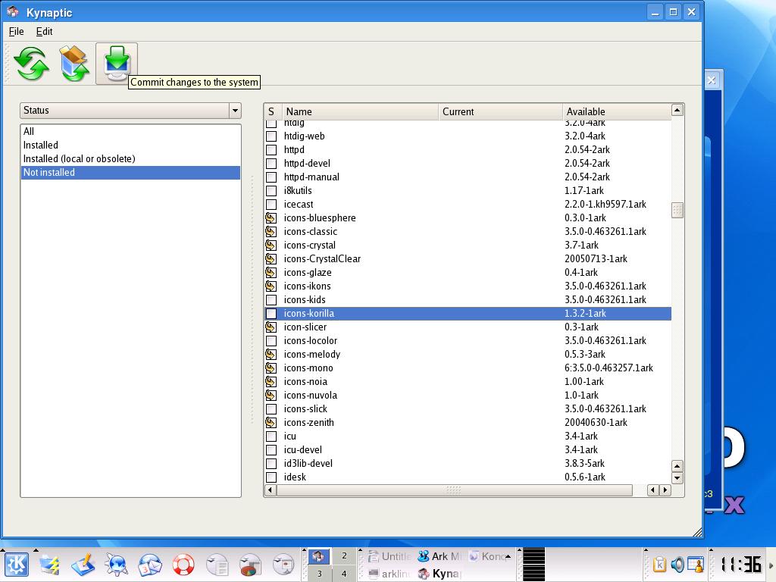Tick the i8kutils checkbox
Image resolution: width=776 pixels, height=582 pixels.
coord(271,190)
